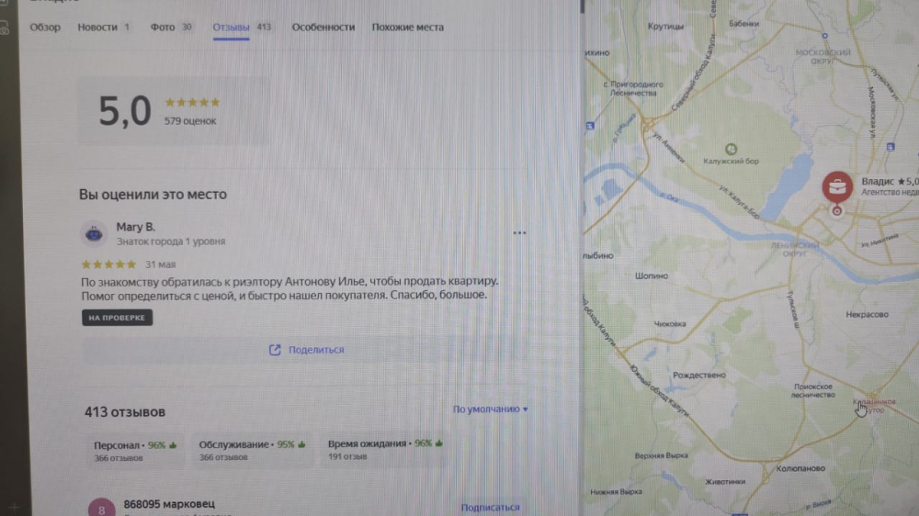Click the Поделиться share button
The width and height of the screenshot is (919, 516).
pos(306,350)
